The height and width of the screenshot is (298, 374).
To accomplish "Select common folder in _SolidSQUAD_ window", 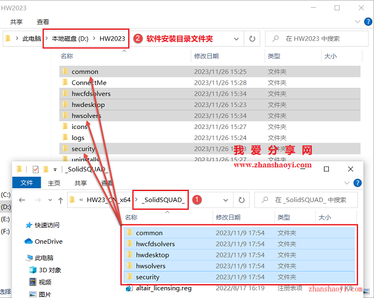I will (x=239, y=233).
